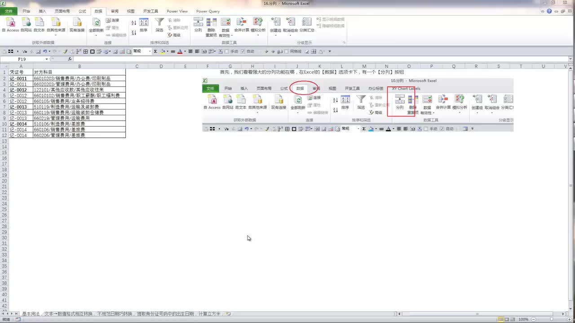
Task: Launch 分列 text to columns
Action: point(198,25)
